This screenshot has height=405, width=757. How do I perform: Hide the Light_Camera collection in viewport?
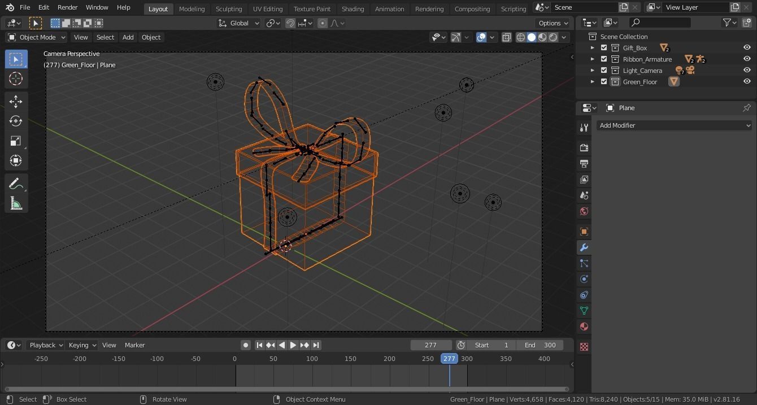pos(747,71)
